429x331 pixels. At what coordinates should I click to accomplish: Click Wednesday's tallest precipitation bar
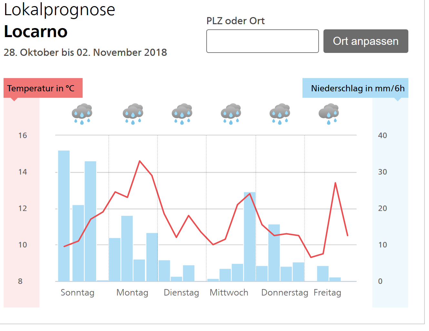(x=250, y=236)
